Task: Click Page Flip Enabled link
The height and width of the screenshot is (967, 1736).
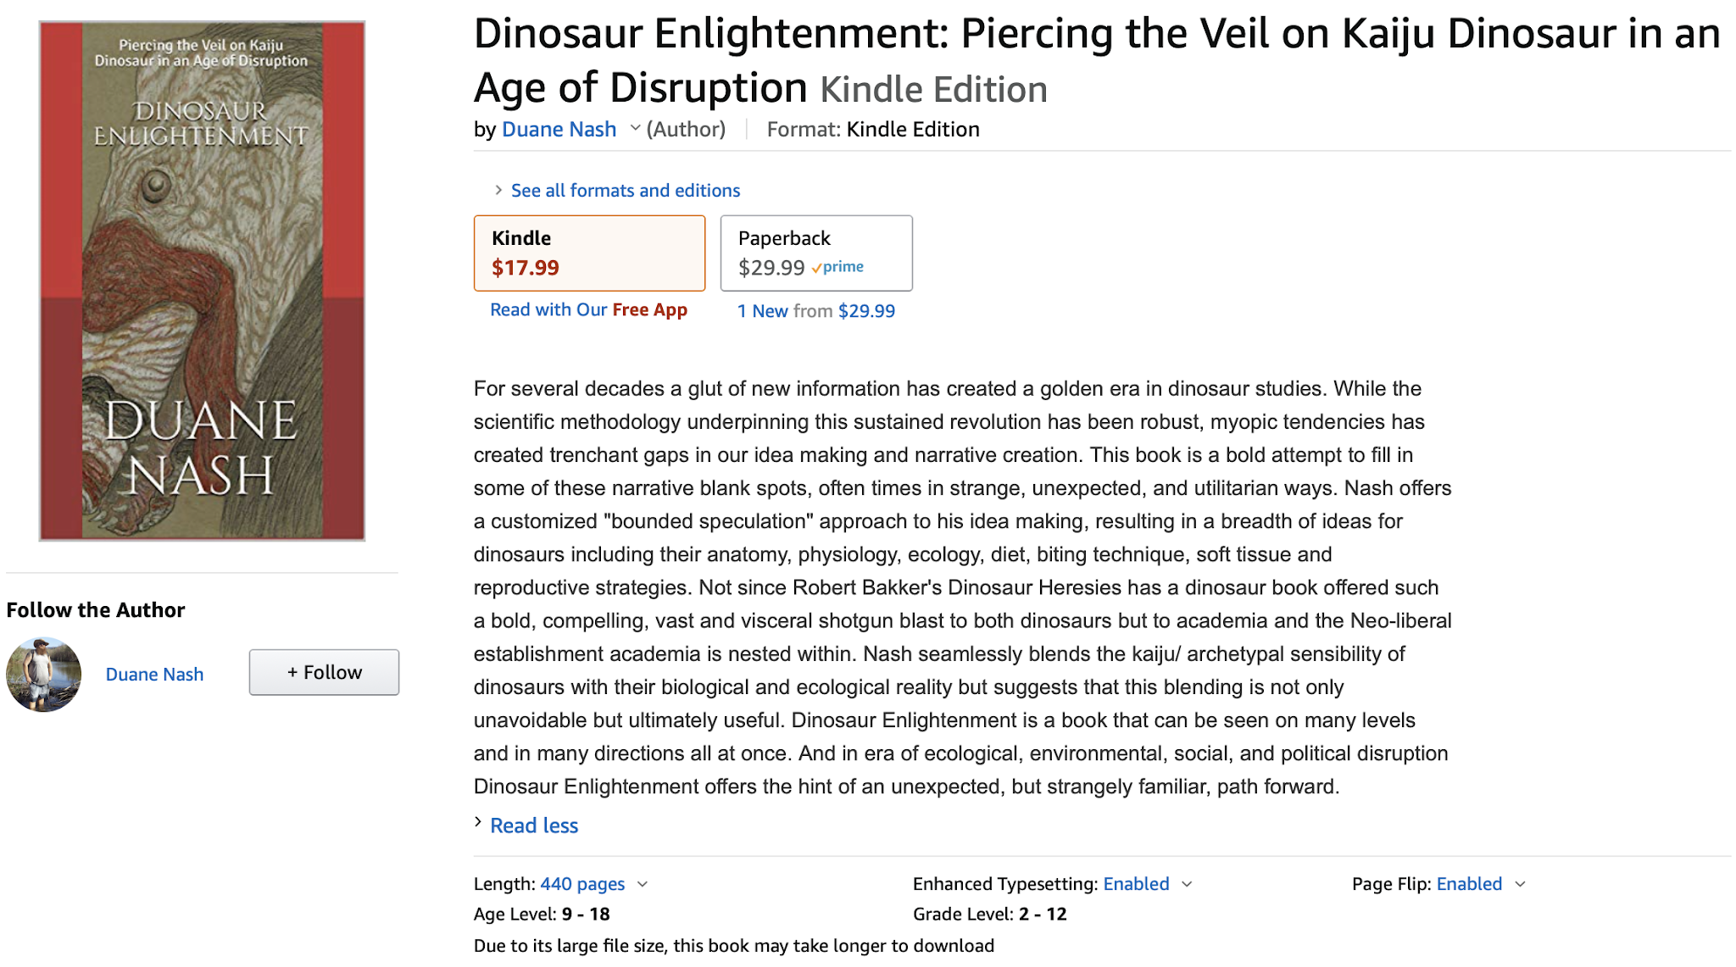Action: tap(1469, 884)
